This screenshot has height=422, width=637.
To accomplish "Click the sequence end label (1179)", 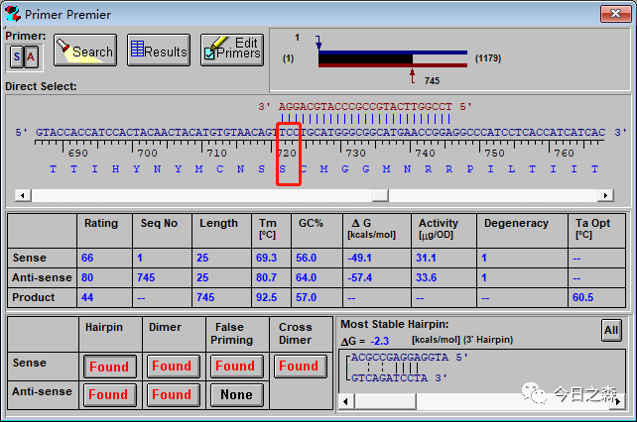I will (488, 58).
